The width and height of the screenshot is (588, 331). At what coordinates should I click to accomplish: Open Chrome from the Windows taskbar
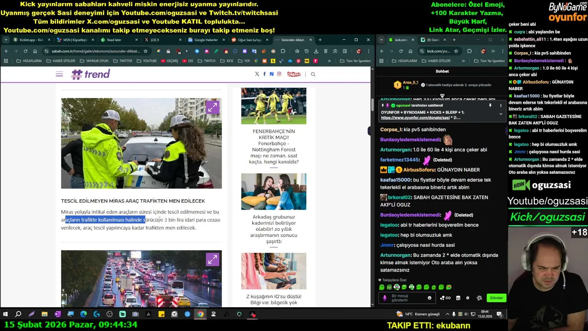point(200,314)
